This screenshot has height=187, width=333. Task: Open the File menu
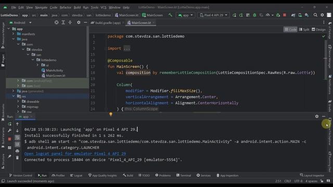14,7
